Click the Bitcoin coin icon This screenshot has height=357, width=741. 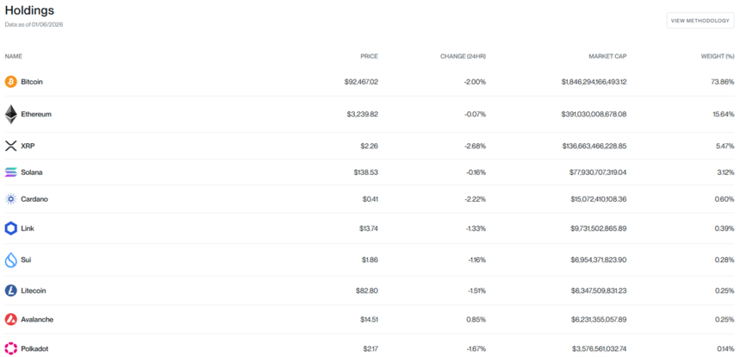(x=11, y=82)
